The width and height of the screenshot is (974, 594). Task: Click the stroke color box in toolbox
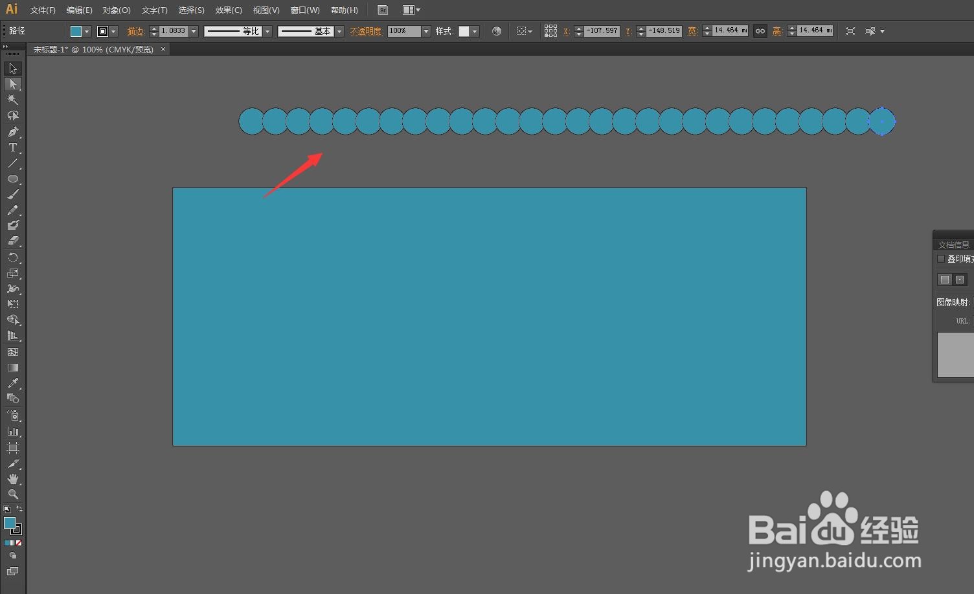(x=17, y=530)
